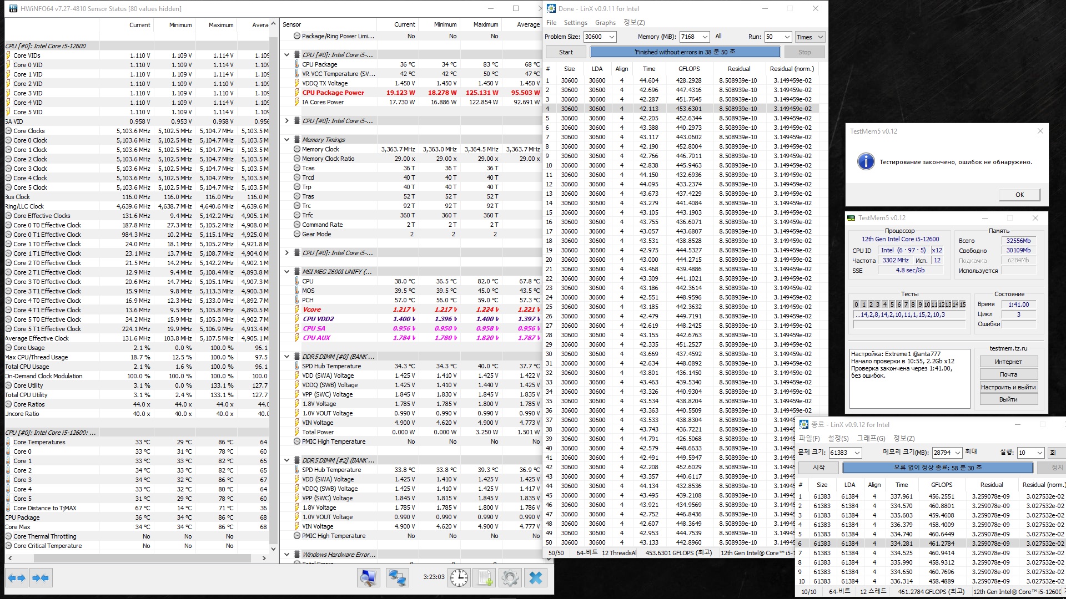Screen dimensions: 1066x599
Task: Open the sensor search magnifier monitor icon
Action: pos(368,578)
